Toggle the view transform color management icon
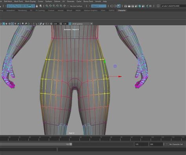Viewport: 186px width, 155px height. click(x=70, y=24)
